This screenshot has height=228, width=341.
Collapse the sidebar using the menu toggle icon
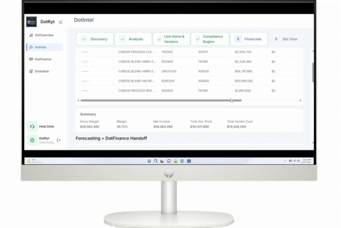tap(61, 22)
